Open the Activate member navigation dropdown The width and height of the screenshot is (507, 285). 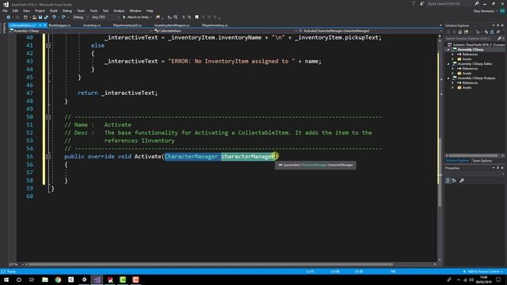[368, 31]
